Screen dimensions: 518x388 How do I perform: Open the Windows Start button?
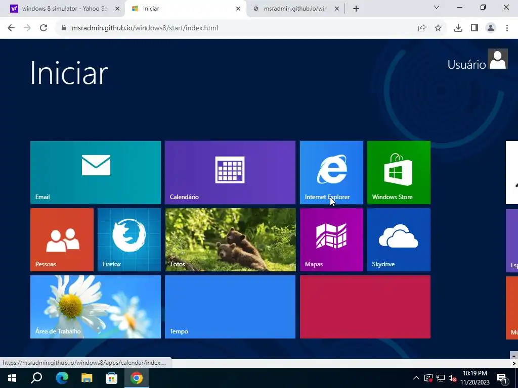point(12,378)
